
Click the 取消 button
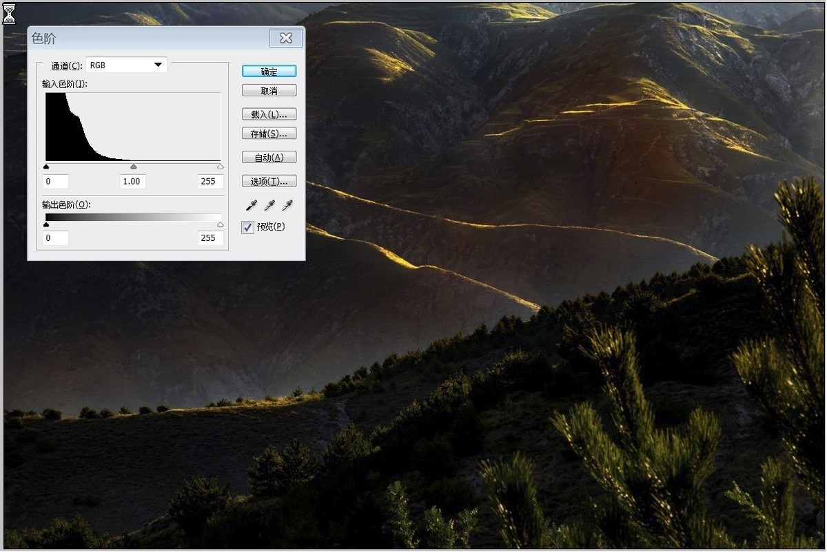point(269,90)
